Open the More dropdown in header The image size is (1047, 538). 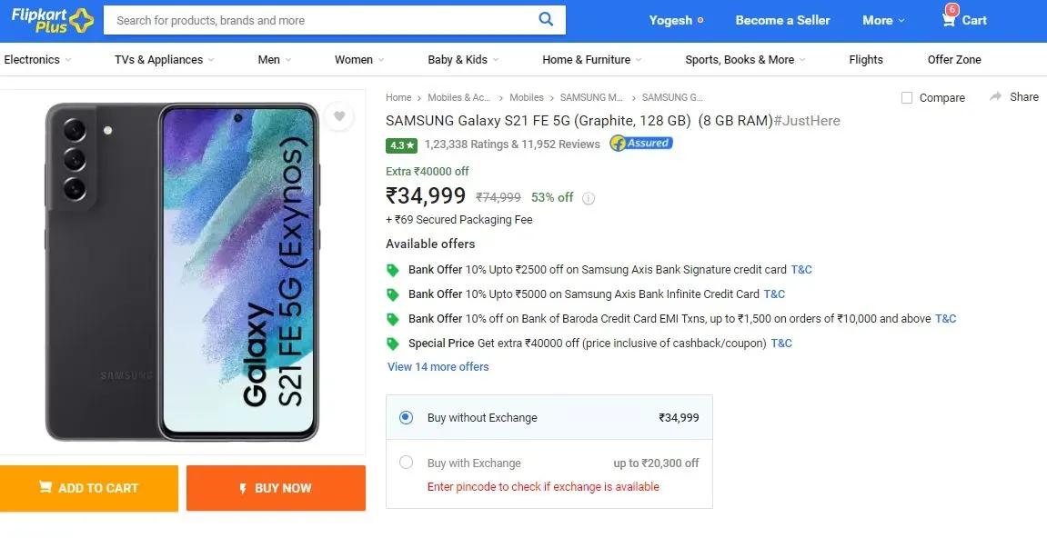coord(883,20)
